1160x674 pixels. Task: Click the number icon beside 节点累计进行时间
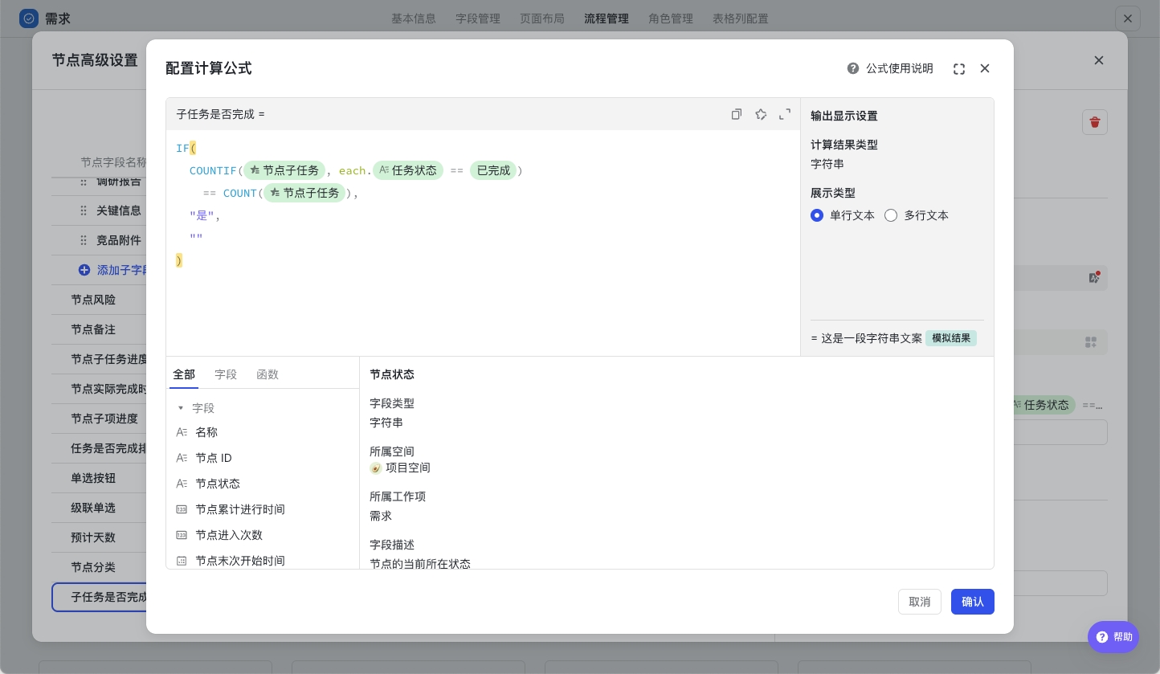click(182, 509)
